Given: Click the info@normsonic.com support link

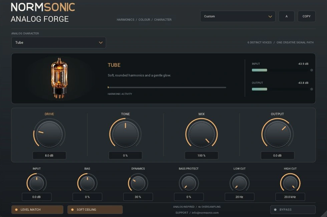Looking at the screenshot, I should pyautogui.click(x=205, y=213).
